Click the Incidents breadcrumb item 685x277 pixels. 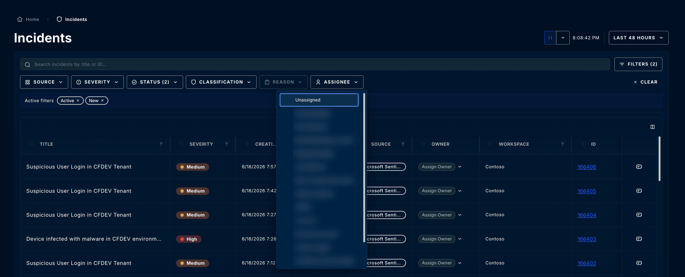click(x=72, y=19)
